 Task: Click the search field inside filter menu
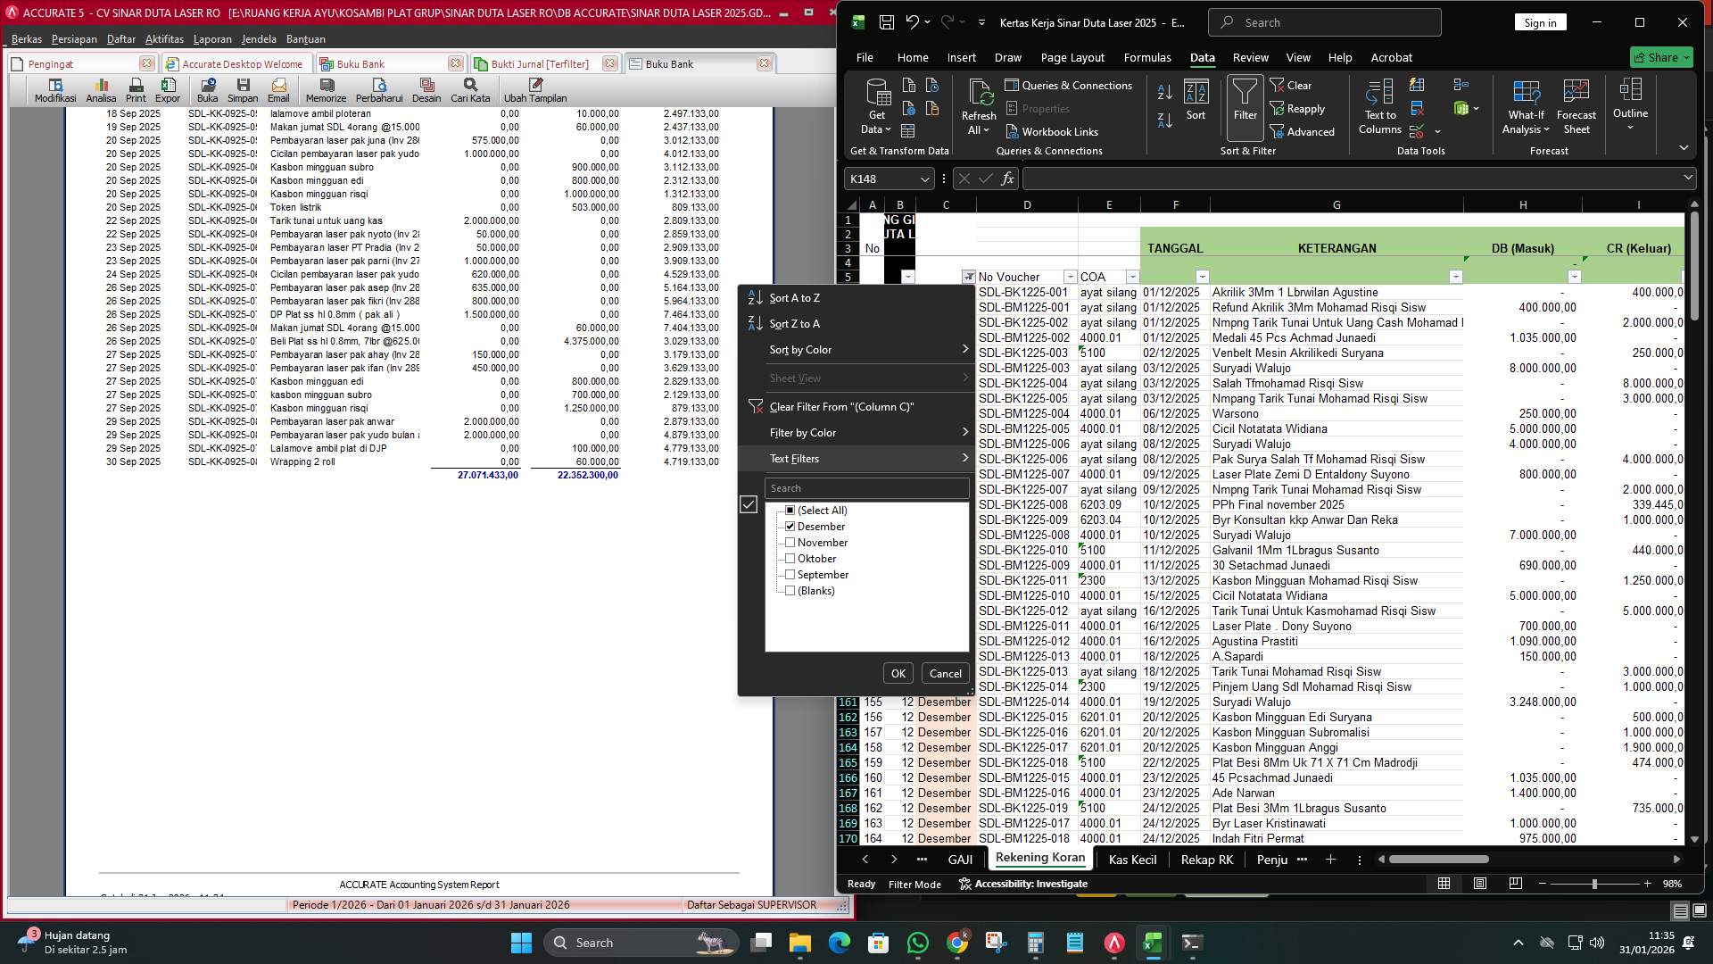866,487
